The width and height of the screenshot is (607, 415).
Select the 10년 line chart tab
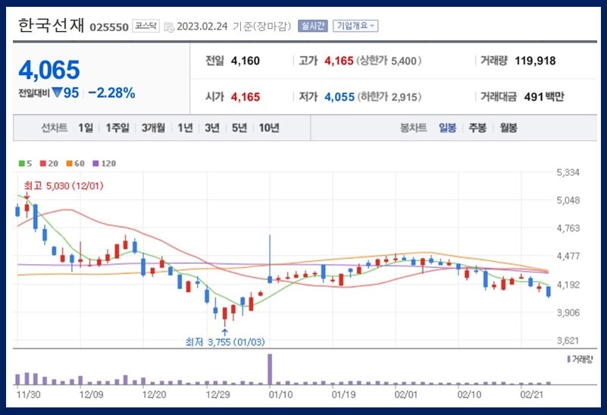(x=269, y=128)
